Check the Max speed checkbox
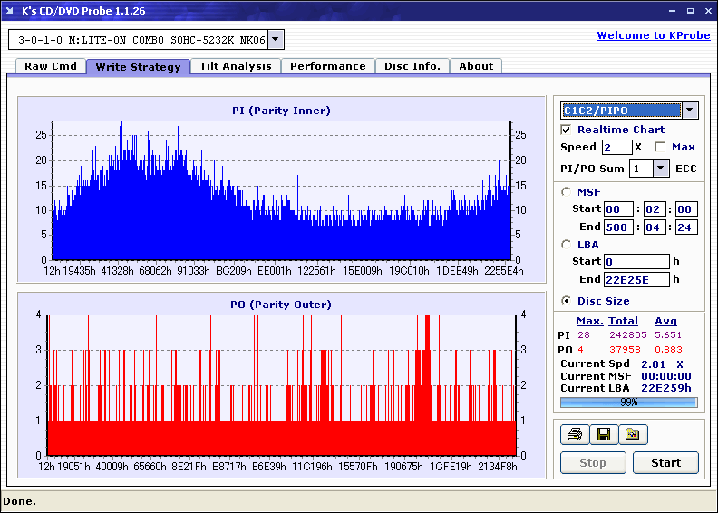This screenshot has height=513, width=718. [660, 147]
